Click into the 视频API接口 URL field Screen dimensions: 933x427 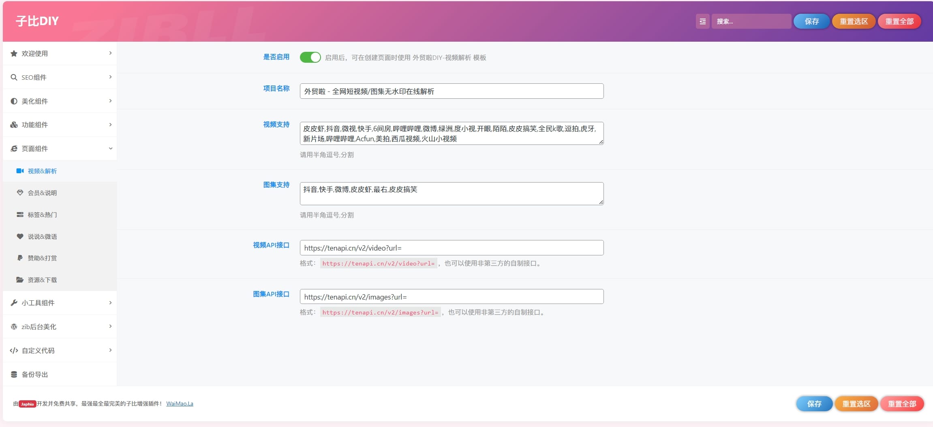452,248
